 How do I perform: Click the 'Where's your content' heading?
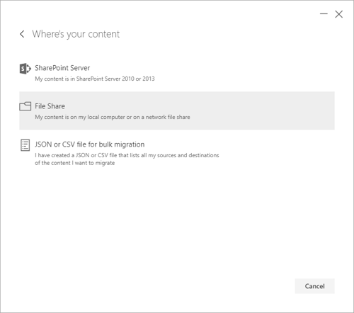pyautogui.click(x=76, y=34)
